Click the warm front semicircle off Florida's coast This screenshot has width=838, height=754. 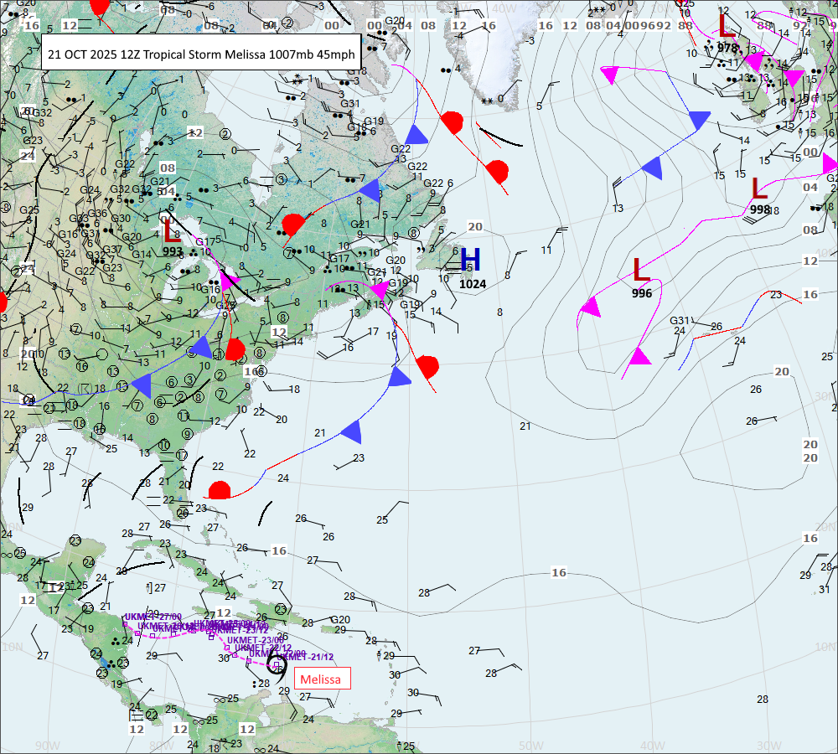click(x=220, y=490)
